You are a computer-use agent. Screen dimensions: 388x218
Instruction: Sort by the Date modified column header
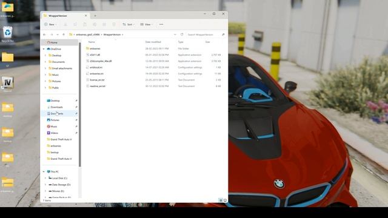coord(153,42)
